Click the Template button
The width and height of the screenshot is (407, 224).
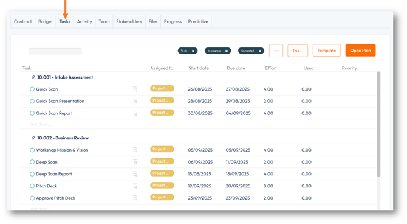327,51
